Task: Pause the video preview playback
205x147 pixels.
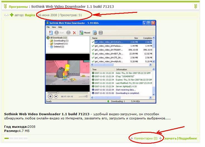Action: point(50,97)
